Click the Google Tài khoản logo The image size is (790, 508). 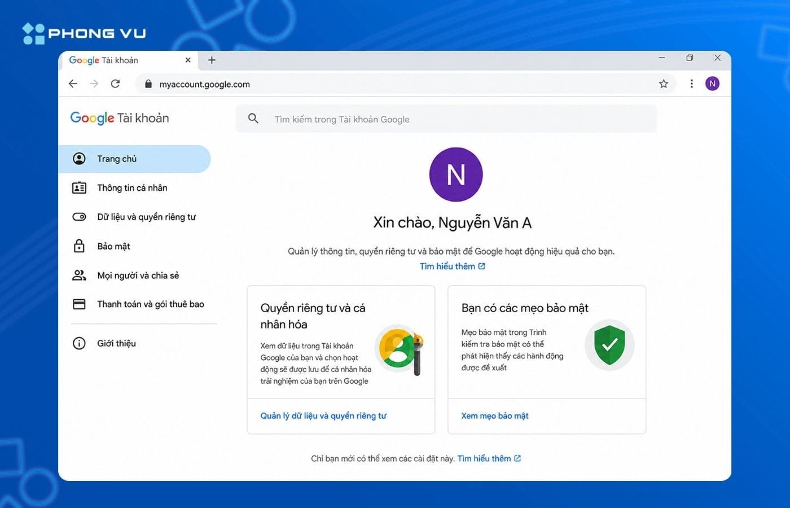click(120, 118)
